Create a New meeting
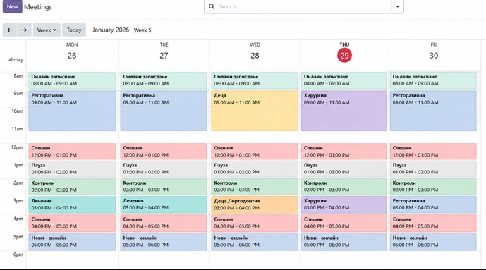The height and width of the screenshot is (270, 486). pyautogui.click(x=13, y=6)
